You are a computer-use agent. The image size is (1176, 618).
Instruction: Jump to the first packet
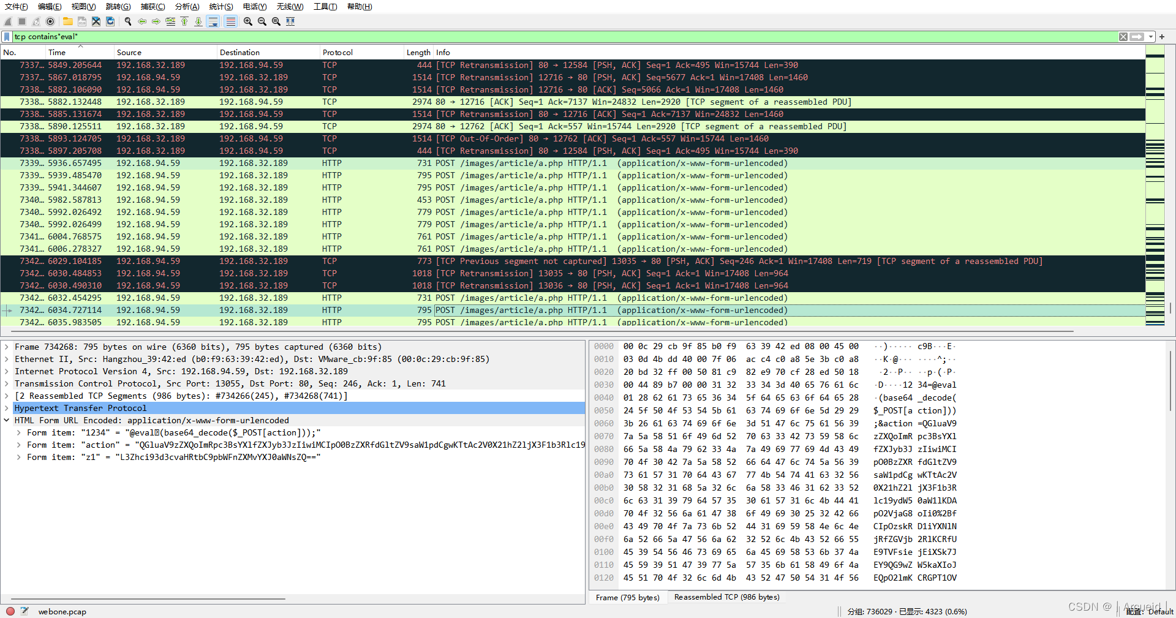(184, 21)
